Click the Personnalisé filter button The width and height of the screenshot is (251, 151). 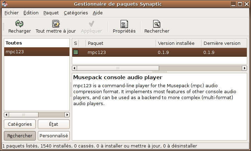(x=54, y=136)
